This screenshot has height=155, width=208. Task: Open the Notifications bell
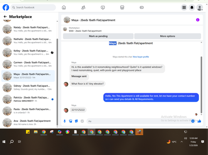click(192, 7)
